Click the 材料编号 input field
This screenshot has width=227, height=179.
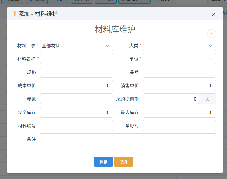tap(76, 126)
